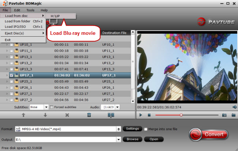Check the UP10_1 title checkbox
Viewport: 238px width, 151px height.
pos(11,45)
